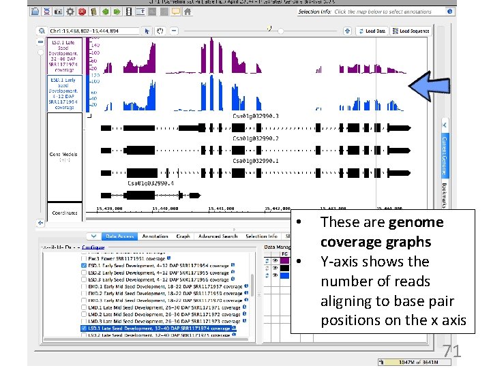Open the Advanced Search tab

tap(218, 236)
